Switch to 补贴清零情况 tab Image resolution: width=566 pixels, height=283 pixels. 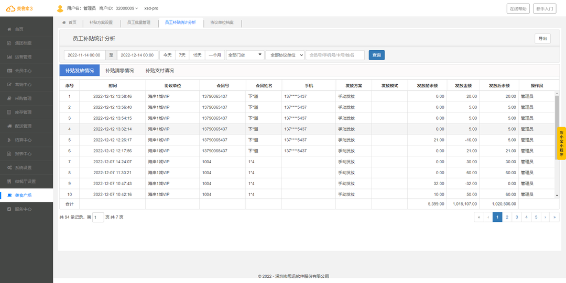point(119,71)
